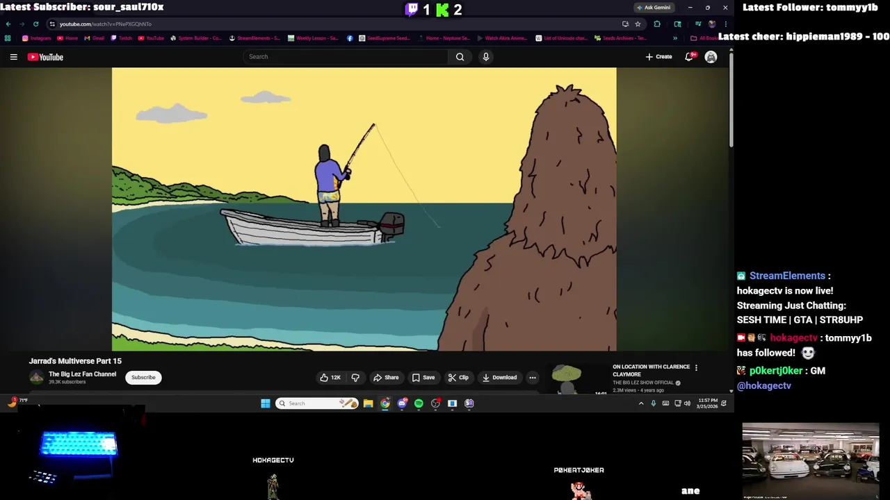Open YouTube notifications bell
Viewport: 890px width, 500px height.
coord(689,57)
